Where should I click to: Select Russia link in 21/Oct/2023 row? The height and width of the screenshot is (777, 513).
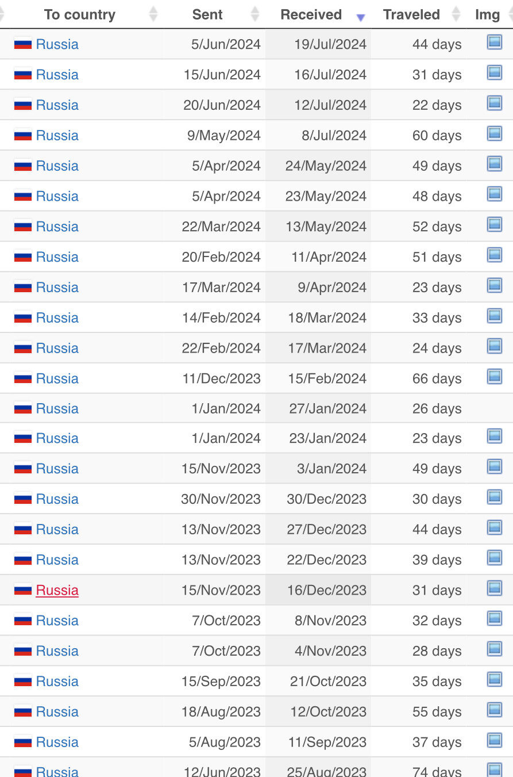point(57,682)
